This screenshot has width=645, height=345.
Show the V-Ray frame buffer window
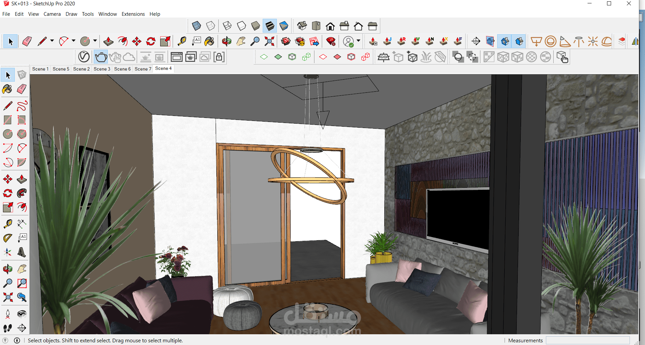[177, 57]
